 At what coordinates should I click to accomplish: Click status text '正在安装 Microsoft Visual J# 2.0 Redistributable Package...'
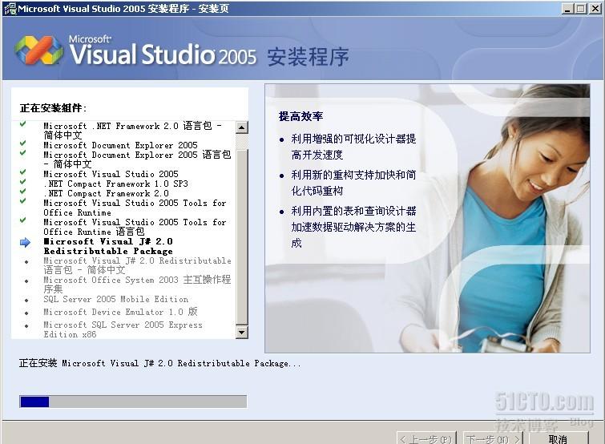(x=159, y=363)
